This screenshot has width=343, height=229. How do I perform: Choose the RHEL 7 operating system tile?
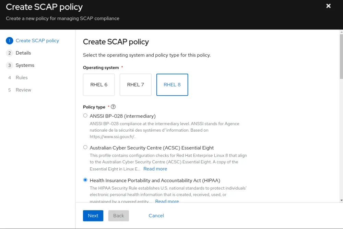pyautogui.click(x=135, y=85)
